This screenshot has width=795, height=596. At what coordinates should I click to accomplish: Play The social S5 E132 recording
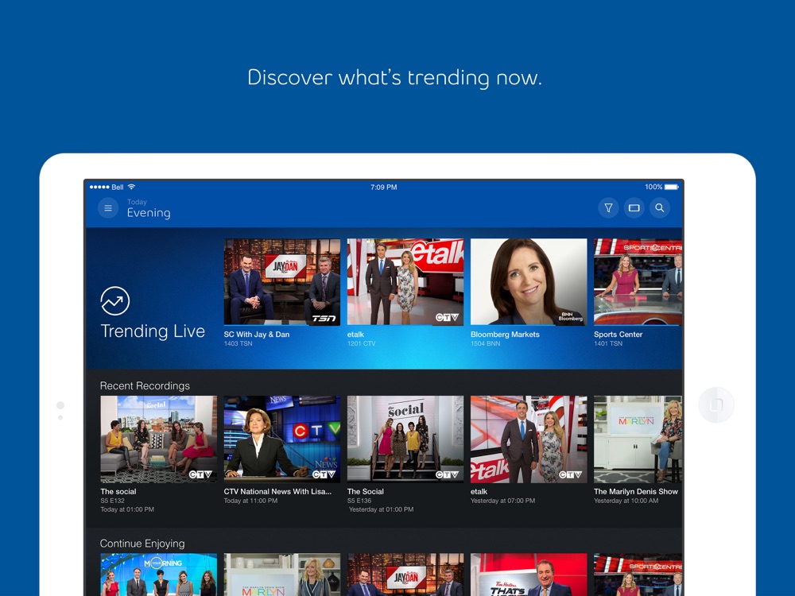tap(159, 439)
